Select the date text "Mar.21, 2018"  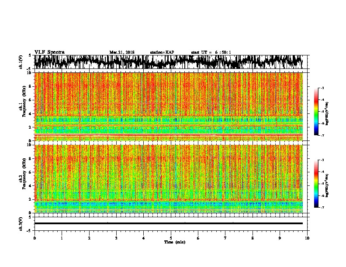click(122, 52)
